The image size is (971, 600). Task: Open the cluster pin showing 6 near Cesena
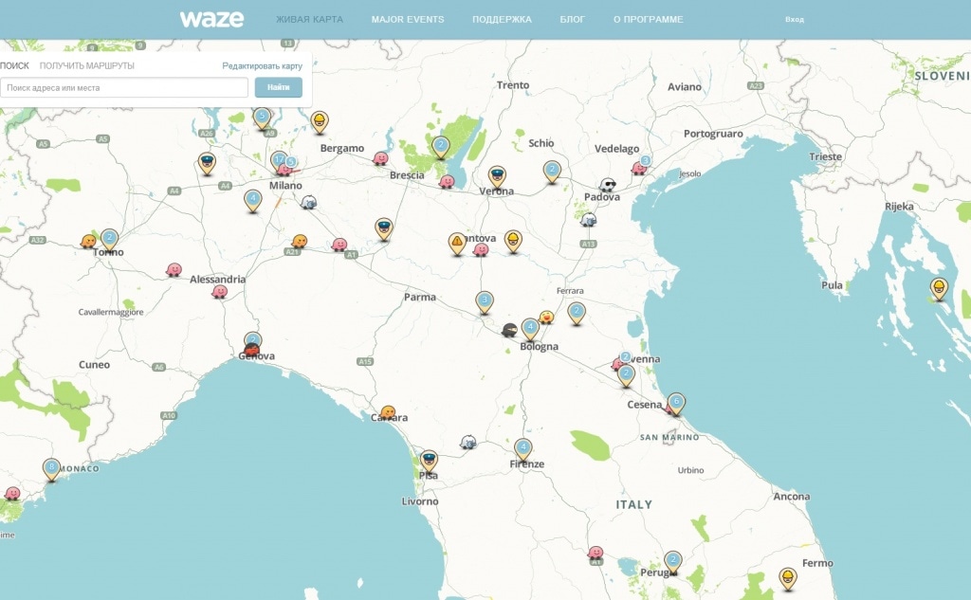click(x=675, y=401)
